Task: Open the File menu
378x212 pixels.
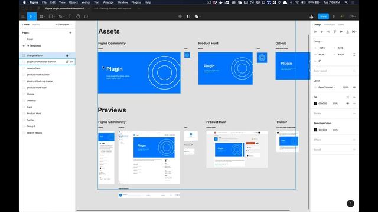Action: 44,2
